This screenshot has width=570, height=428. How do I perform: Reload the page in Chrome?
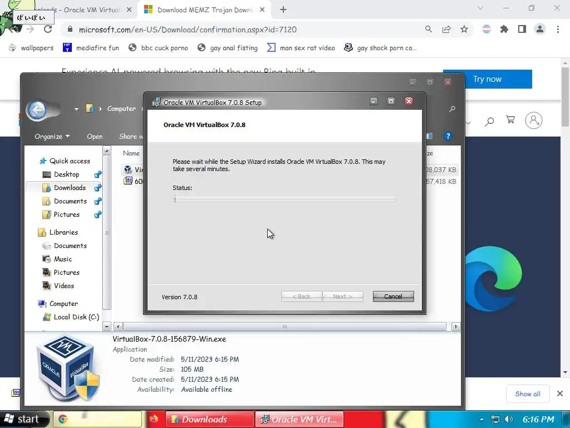[48, 29]
